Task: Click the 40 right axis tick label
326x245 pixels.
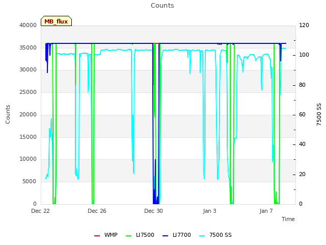Action: pyautogui.click(x=302, y=144)
